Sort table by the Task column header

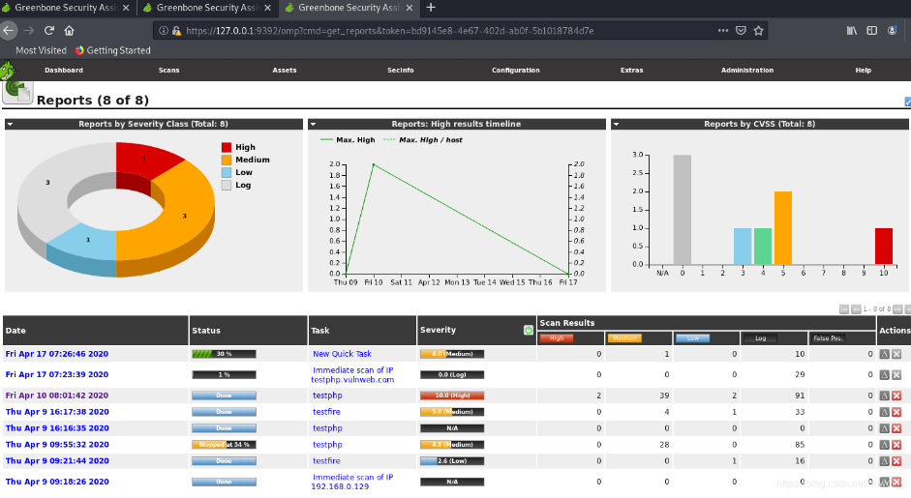320,331
